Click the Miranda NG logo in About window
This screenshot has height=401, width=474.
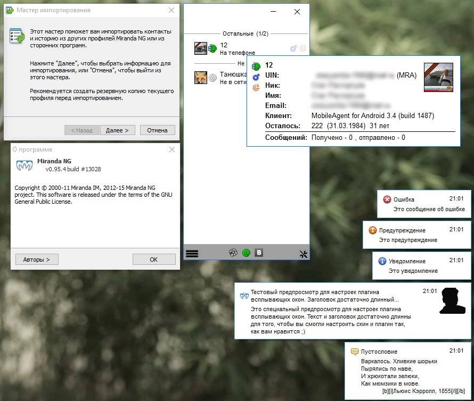(24, 165)
